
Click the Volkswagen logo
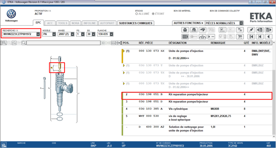tap(11, 14)
